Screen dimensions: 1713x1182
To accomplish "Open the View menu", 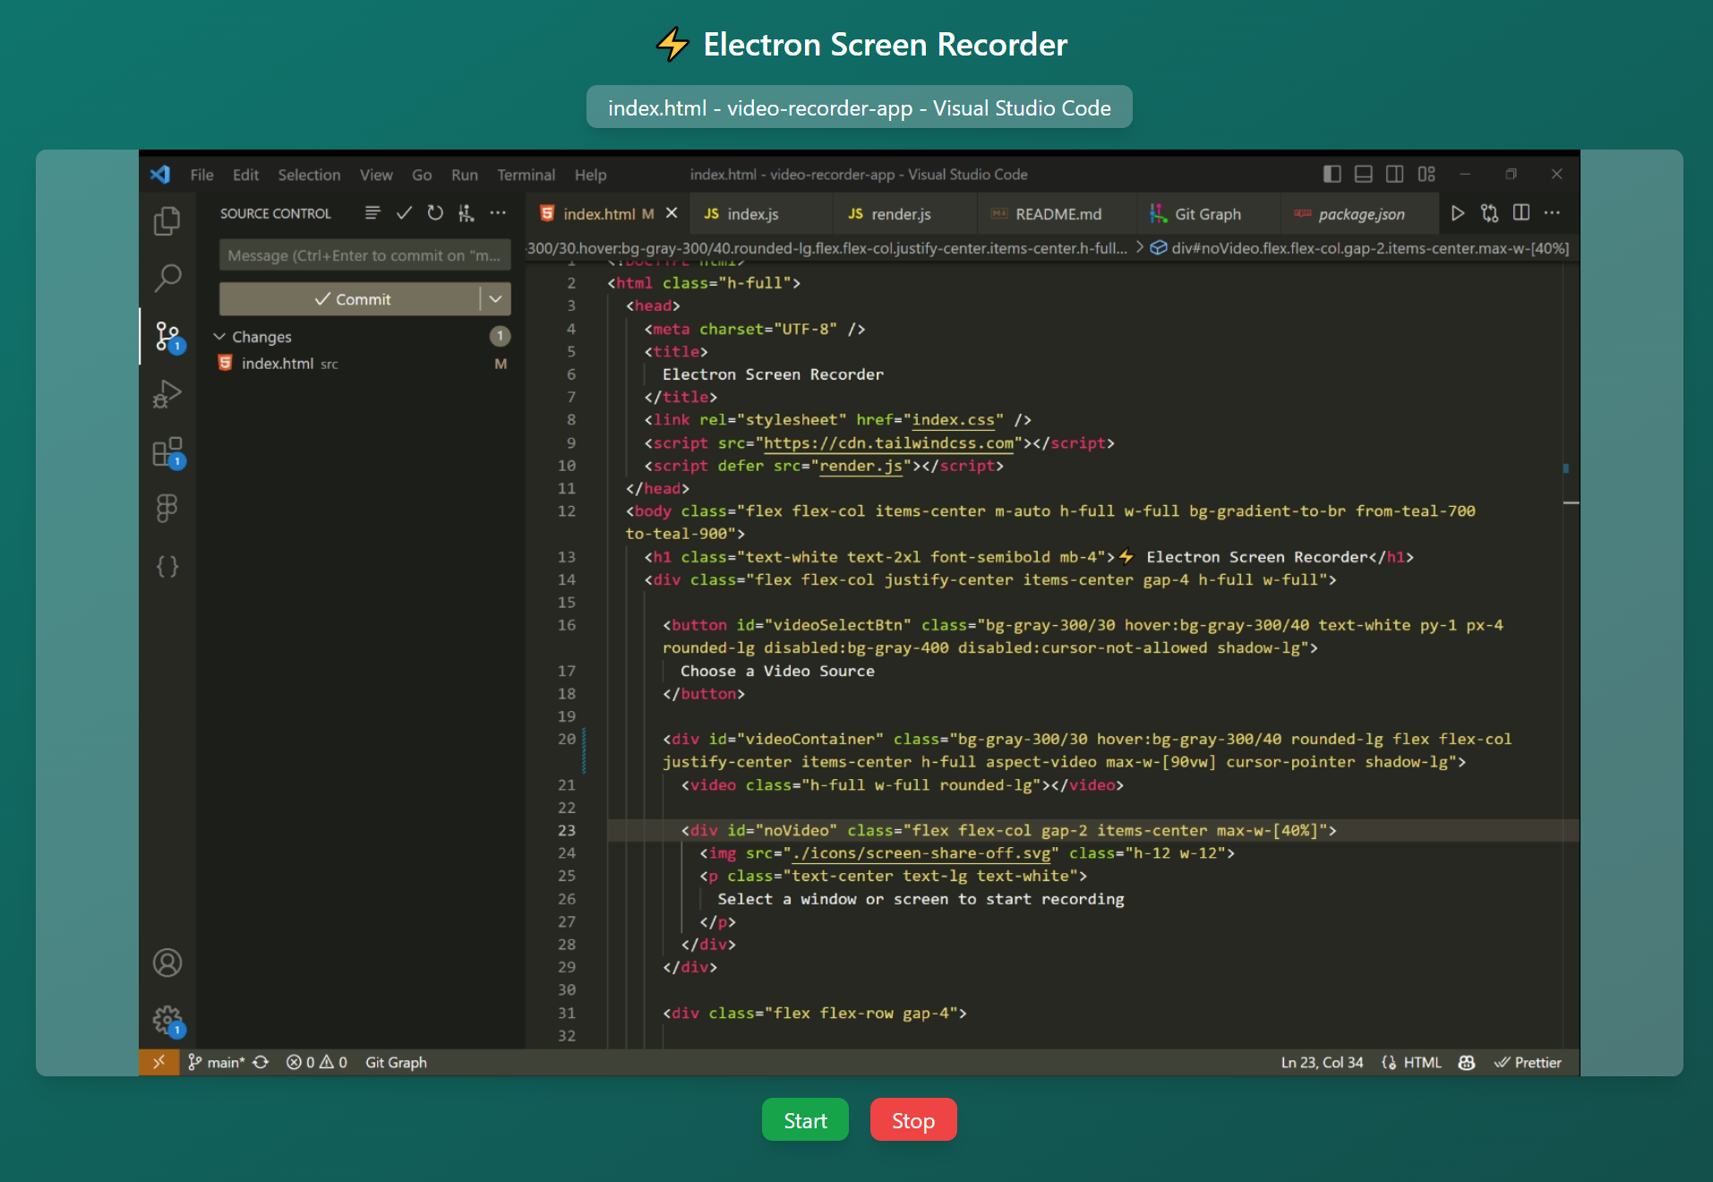I will coord(376,175).
